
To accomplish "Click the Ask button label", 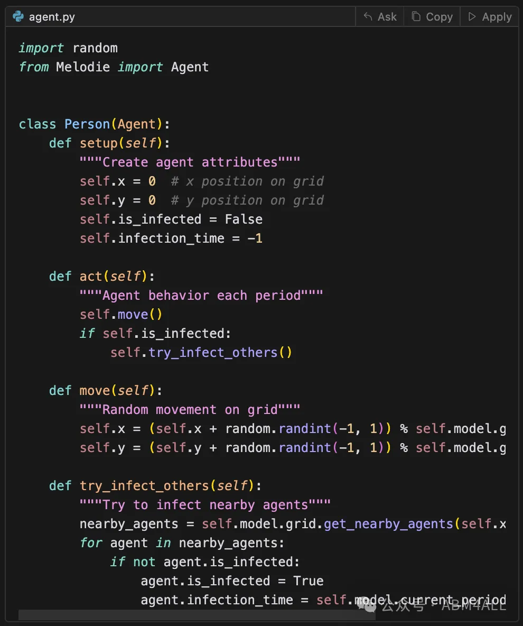I will [387, 17].
